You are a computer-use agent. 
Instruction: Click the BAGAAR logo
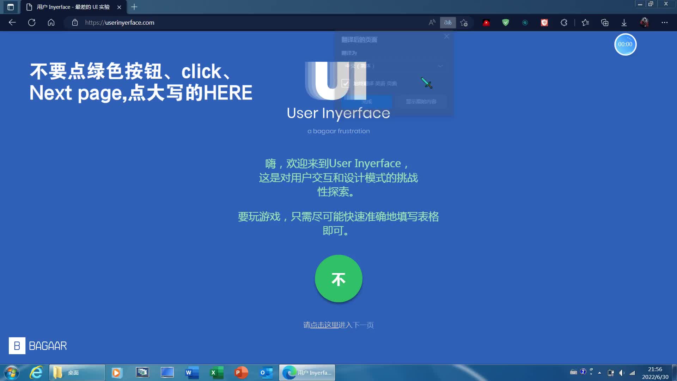38,346
